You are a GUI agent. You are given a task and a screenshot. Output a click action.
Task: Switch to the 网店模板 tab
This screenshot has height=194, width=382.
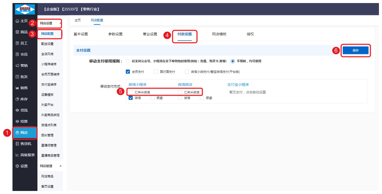click(x=219, y=34)
